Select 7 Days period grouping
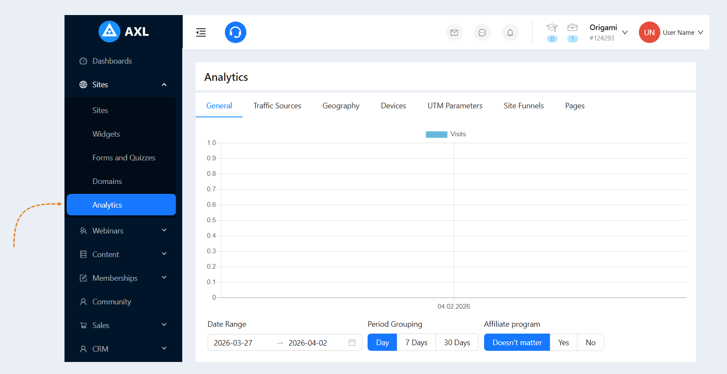This screenshot has width=727, height=374. [x=416, y=343]
